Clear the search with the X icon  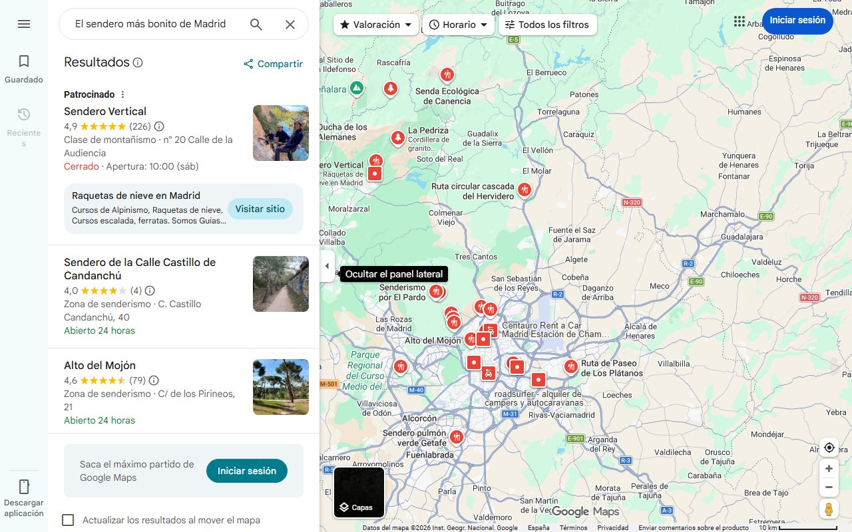(x=290, y=24)
